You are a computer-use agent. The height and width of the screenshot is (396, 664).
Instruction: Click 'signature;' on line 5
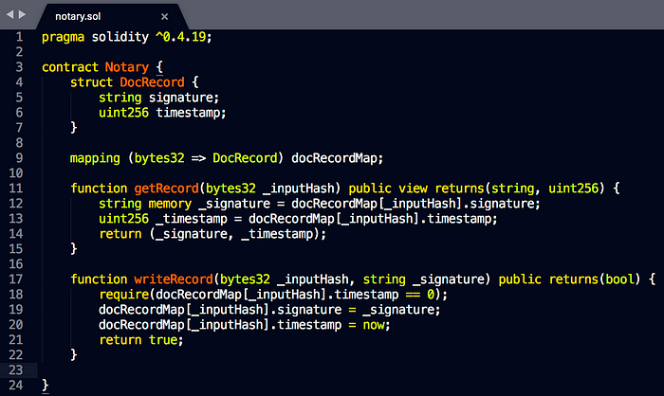(x=184, y=98)
